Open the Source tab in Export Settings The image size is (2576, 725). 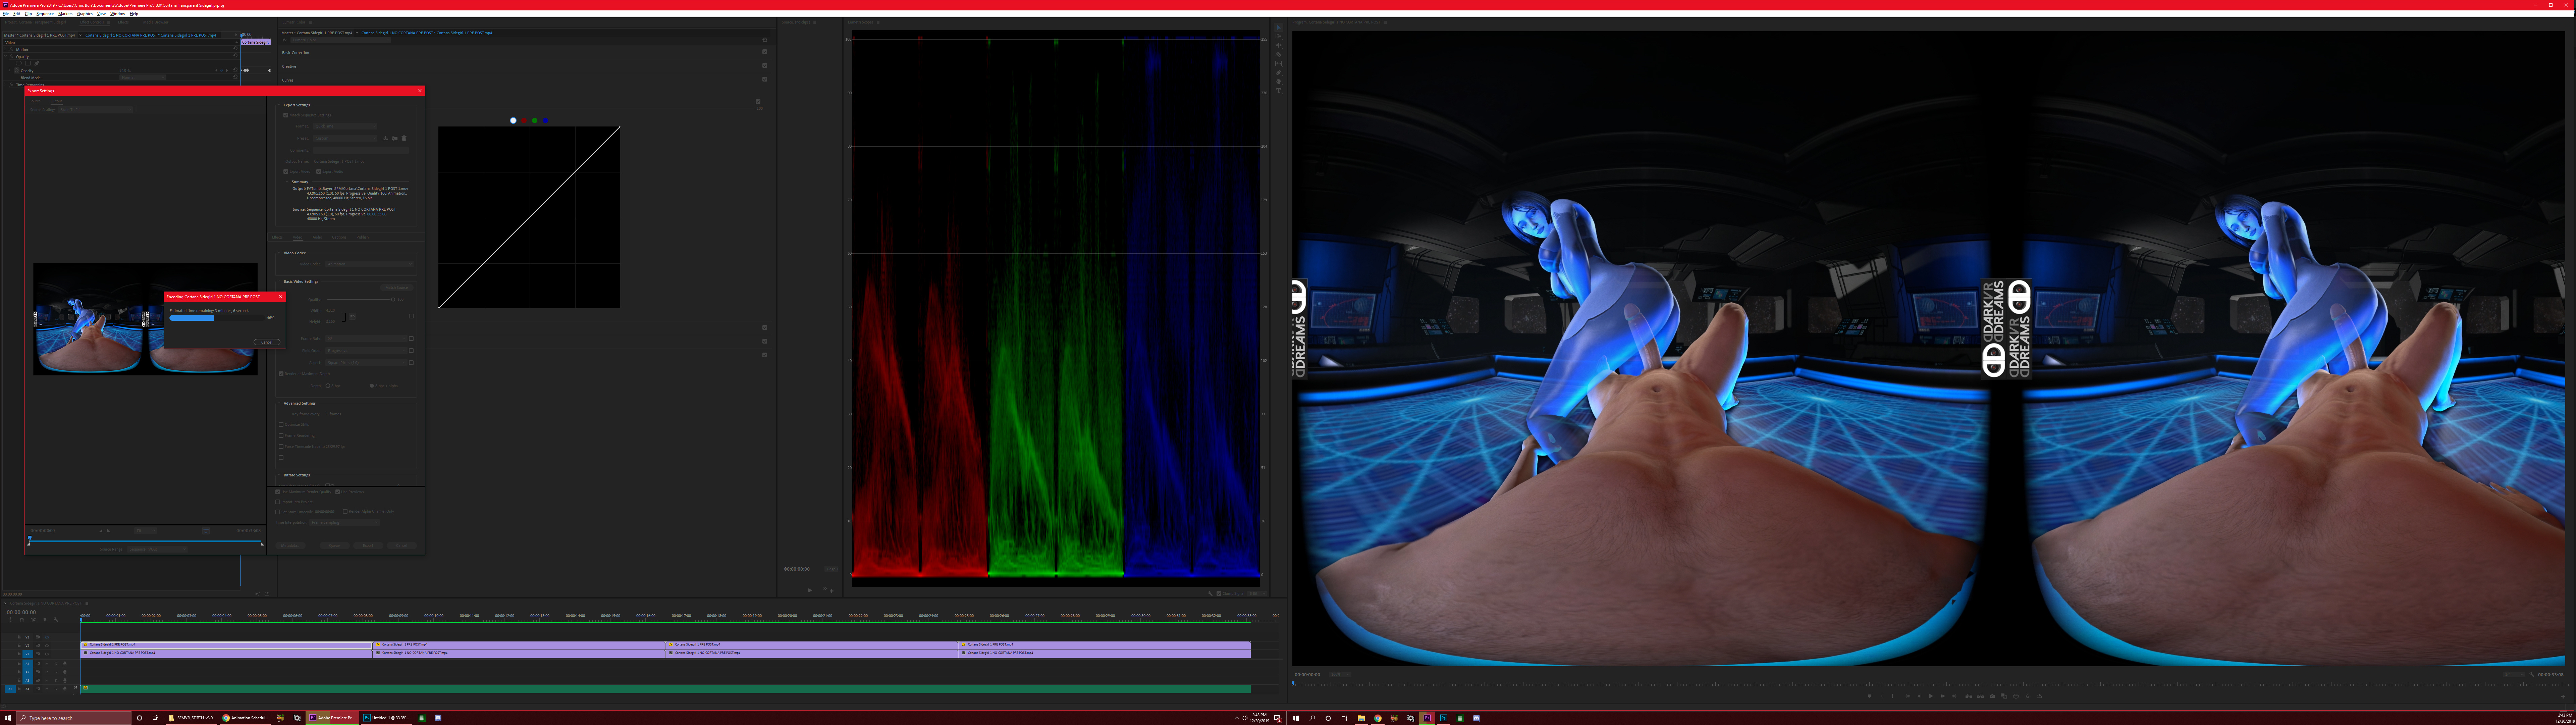(x=35, y=101)
